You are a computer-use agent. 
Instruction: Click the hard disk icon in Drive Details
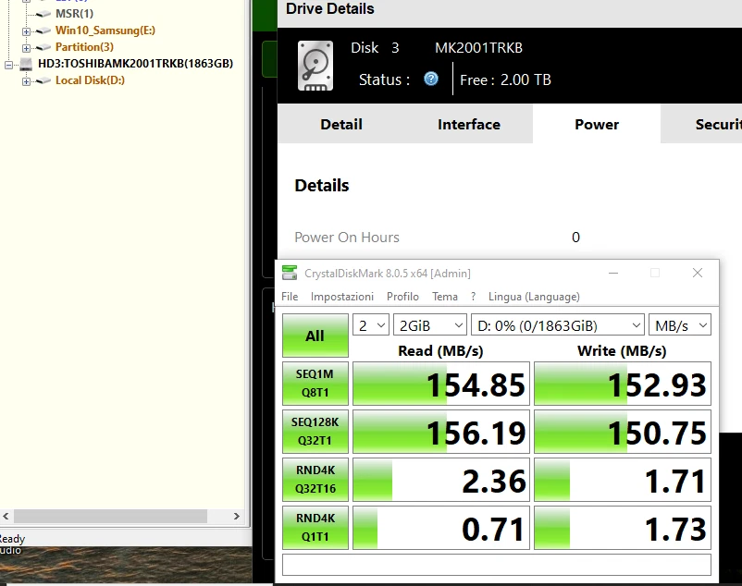click(x=315, y=67)
